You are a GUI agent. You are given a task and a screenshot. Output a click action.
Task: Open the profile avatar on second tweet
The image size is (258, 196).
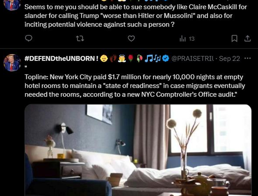click(x=12, y=63)
